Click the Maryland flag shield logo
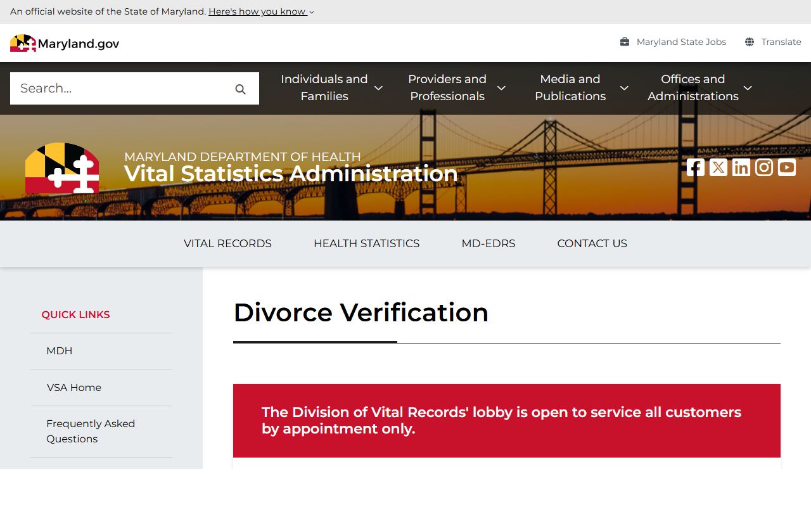Screen dimensions: 811x507 pos(62,168)
